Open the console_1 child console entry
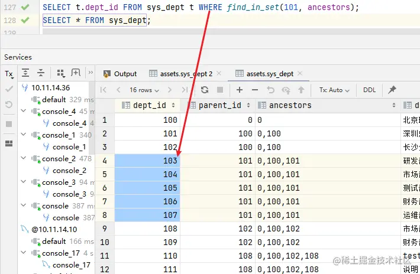 point(69,147)
